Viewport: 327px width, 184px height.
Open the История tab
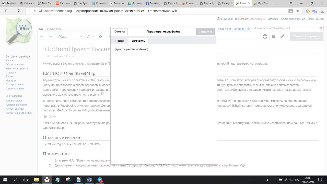(239, 29)
